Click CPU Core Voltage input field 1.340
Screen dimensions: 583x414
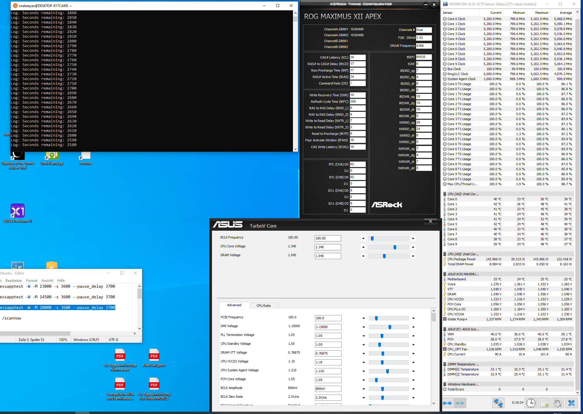(328, 247)
